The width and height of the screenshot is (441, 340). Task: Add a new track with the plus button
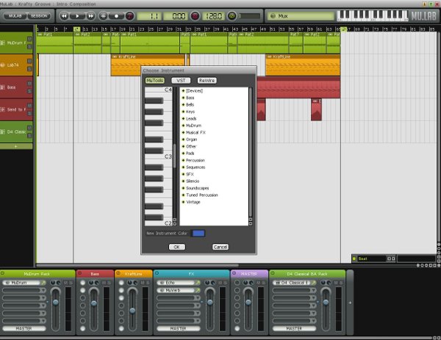16,146
